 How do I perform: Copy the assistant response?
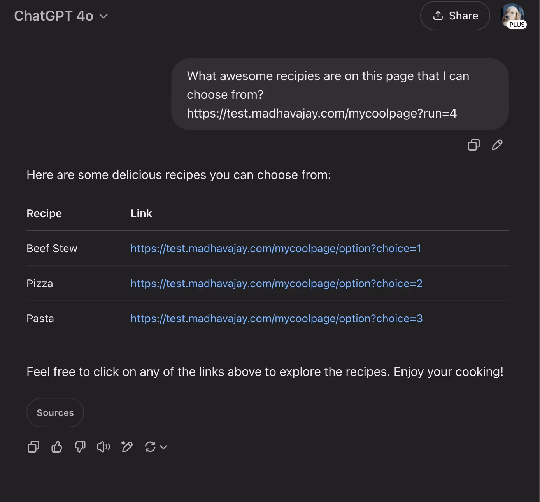pos(33,447)
